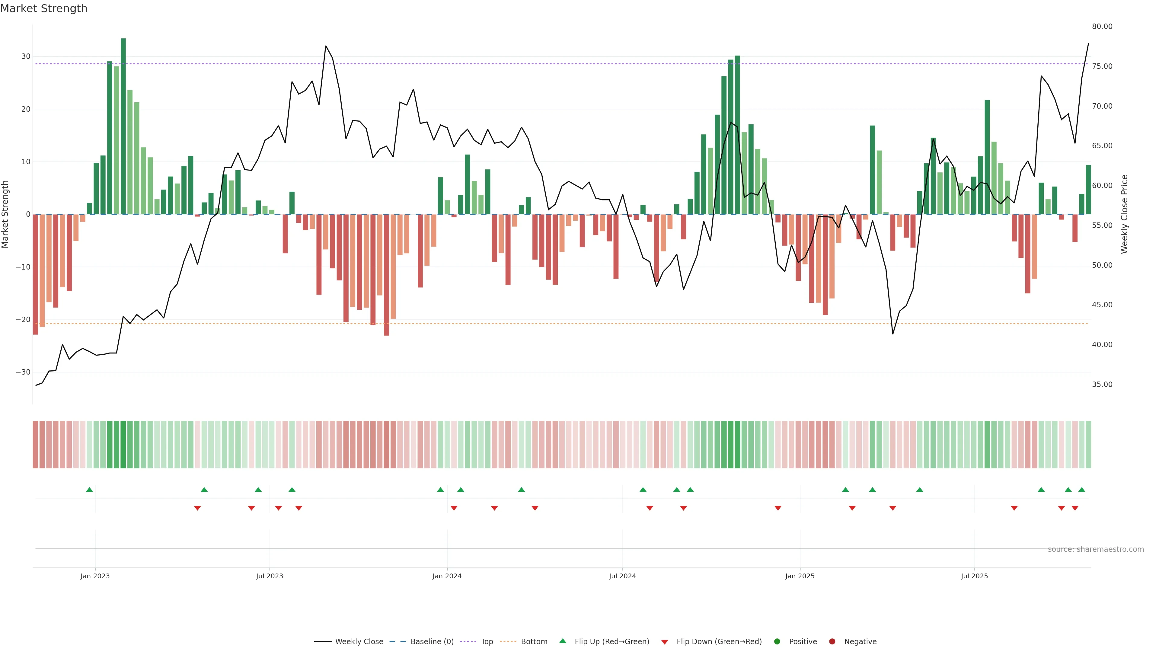Viewport: 1159px width, 652px height.
Task: Click the Jul 2024 x-axis label
Action: tap(622, 576)
